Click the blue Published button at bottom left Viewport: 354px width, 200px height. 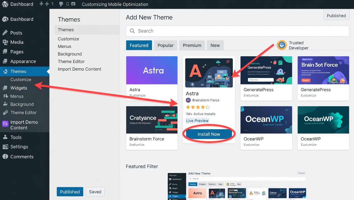pyautogui.click(x=70, y=192)
